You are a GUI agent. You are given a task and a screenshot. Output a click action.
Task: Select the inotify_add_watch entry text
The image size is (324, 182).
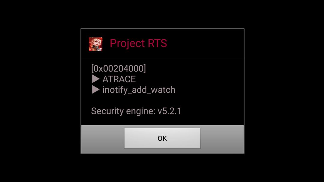(139, 90)
